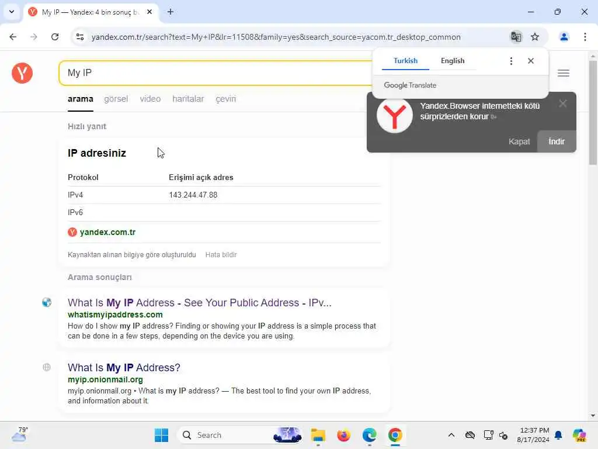Select the Turkish tab in Translate popup
598x449 pixels.
(405, 61)
